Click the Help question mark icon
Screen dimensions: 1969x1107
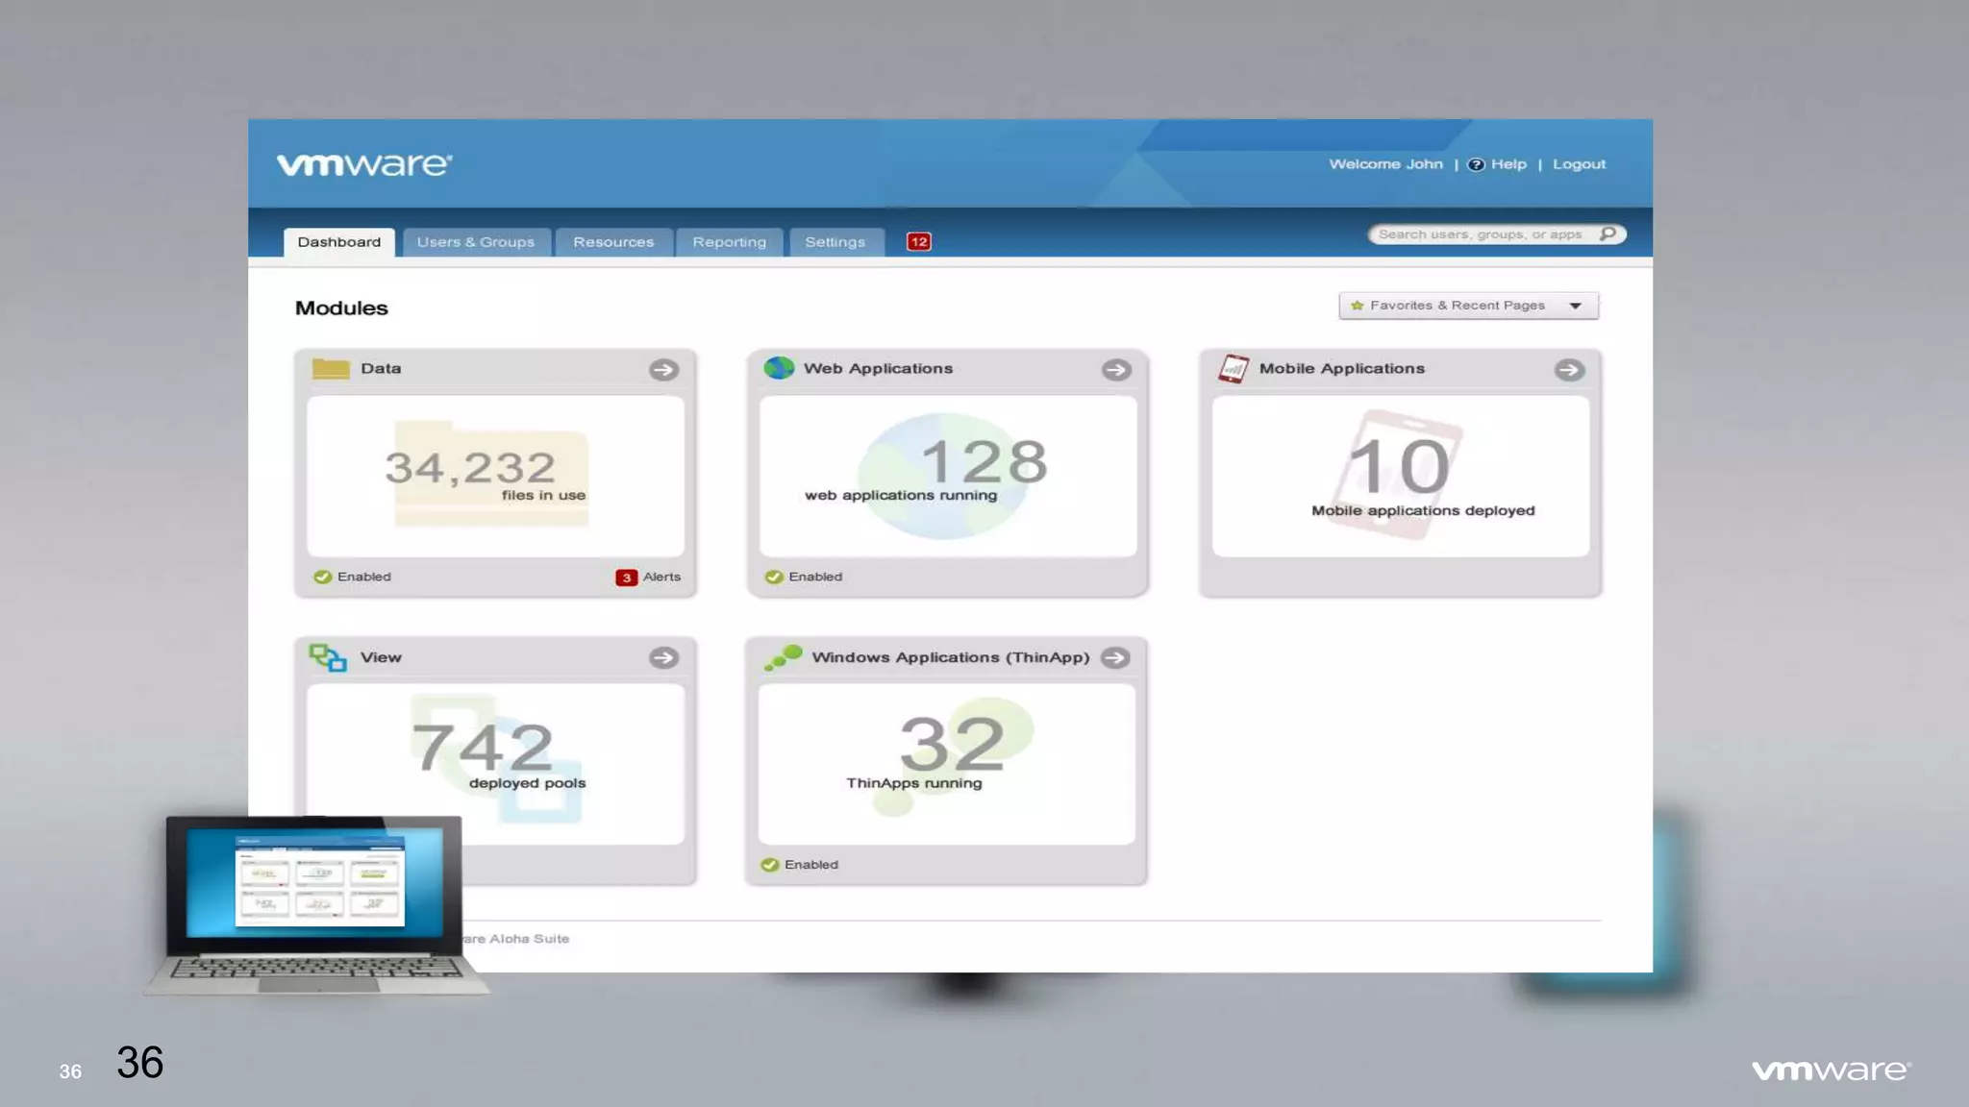pos(1477,164)
